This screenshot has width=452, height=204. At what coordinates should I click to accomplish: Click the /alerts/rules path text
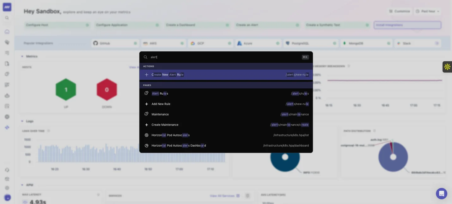tap(300, 94)
